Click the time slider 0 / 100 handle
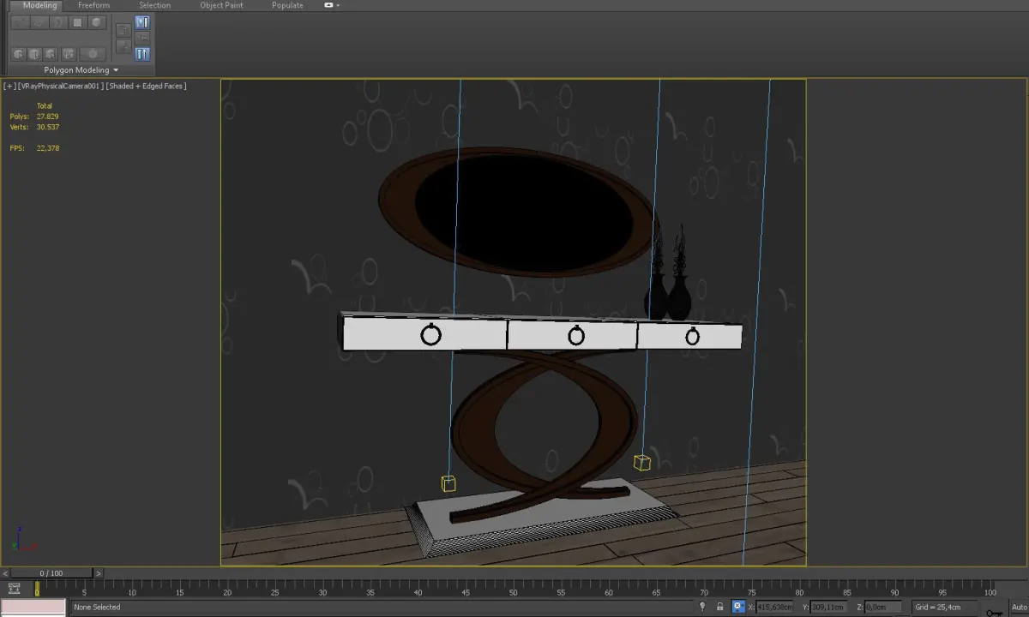 pyautogui.click(x=51, y=573)
